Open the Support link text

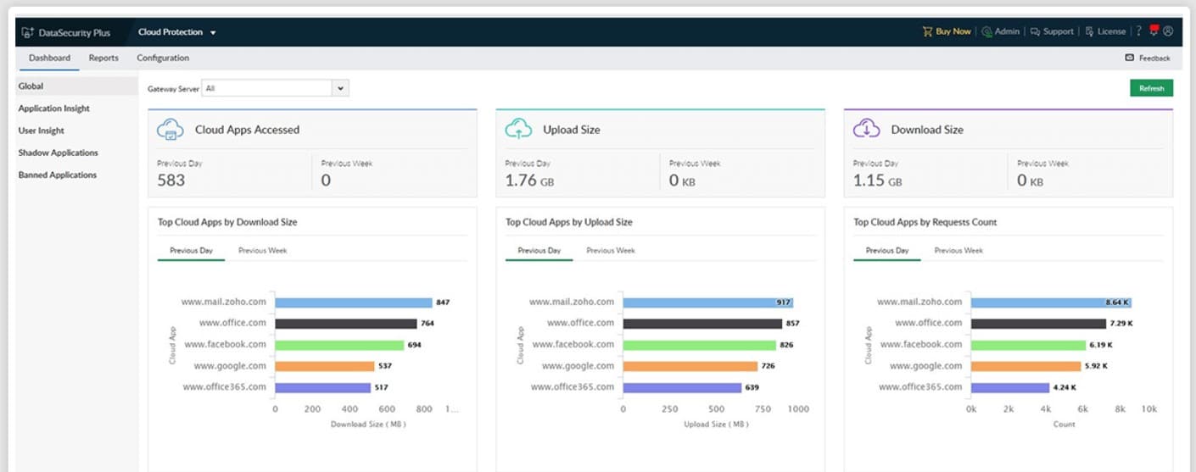point(1059,31)
